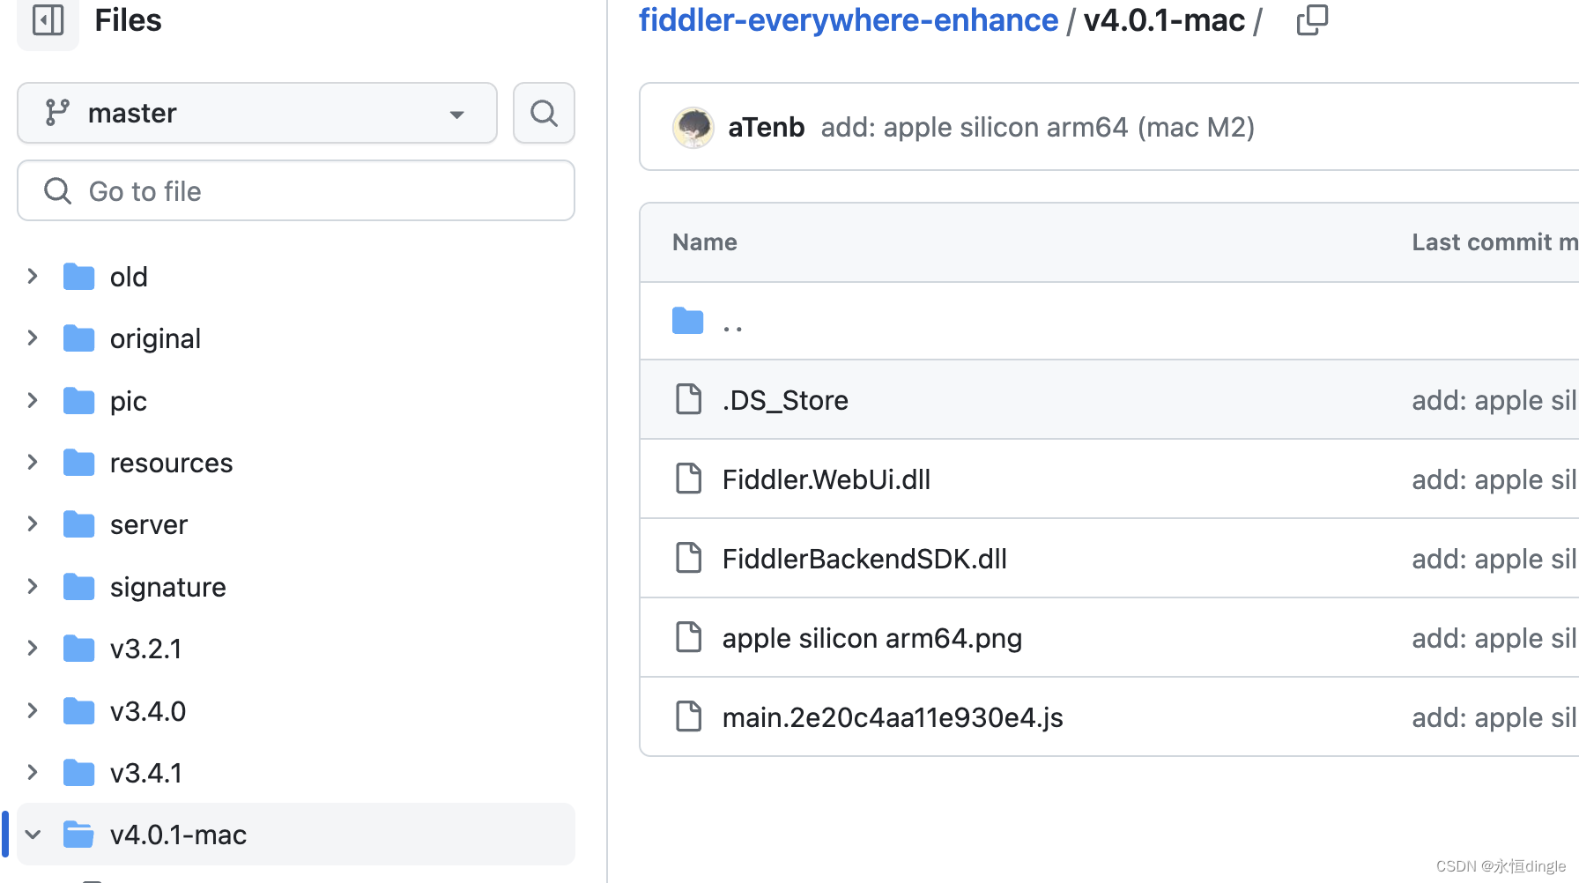Click the server folder icon in tree
Screen dimensions: 1579x883
pos(78,524)
